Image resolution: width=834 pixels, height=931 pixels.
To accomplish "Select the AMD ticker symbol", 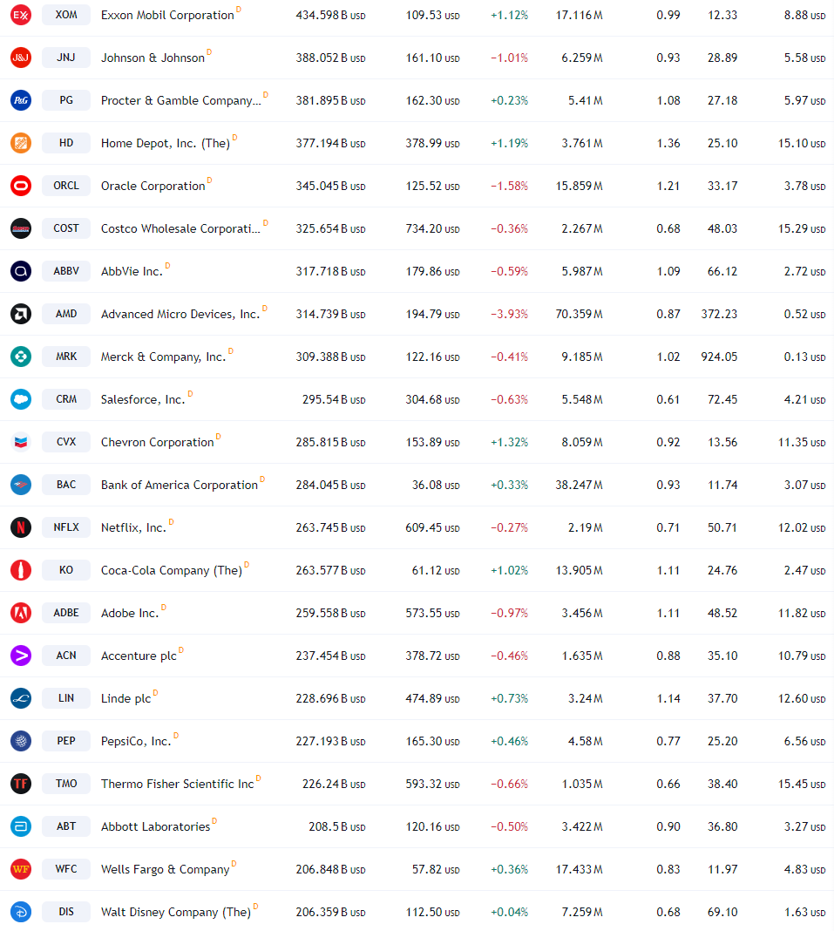I will pos(66,314).
